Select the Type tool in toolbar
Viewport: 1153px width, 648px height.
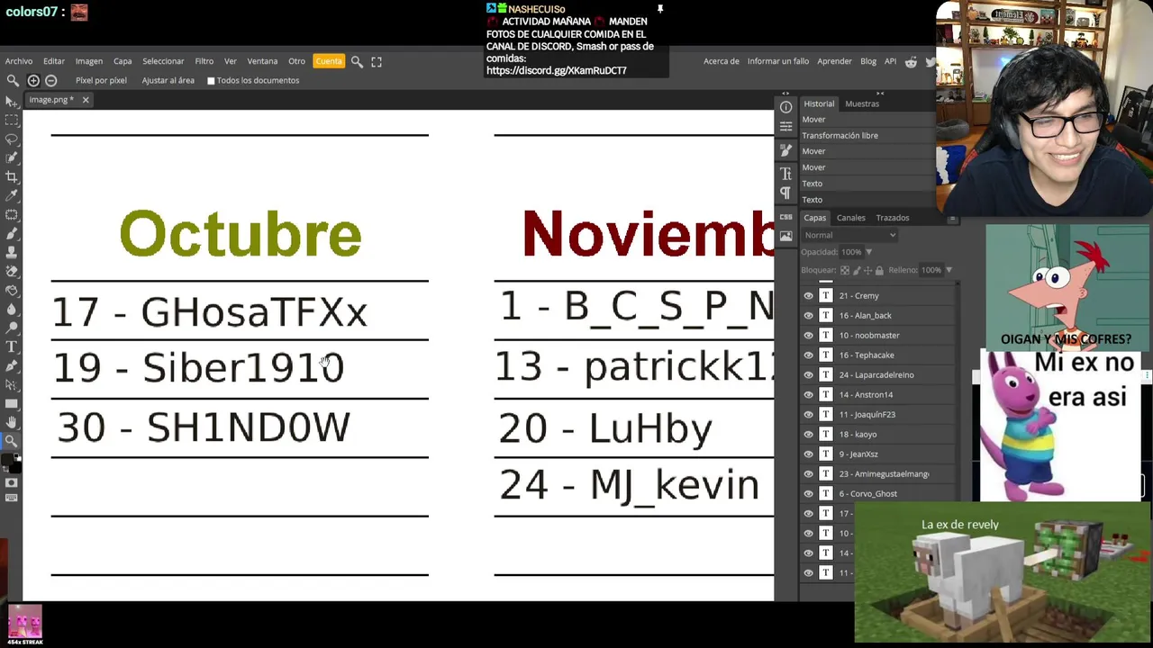tap(12, 347)
